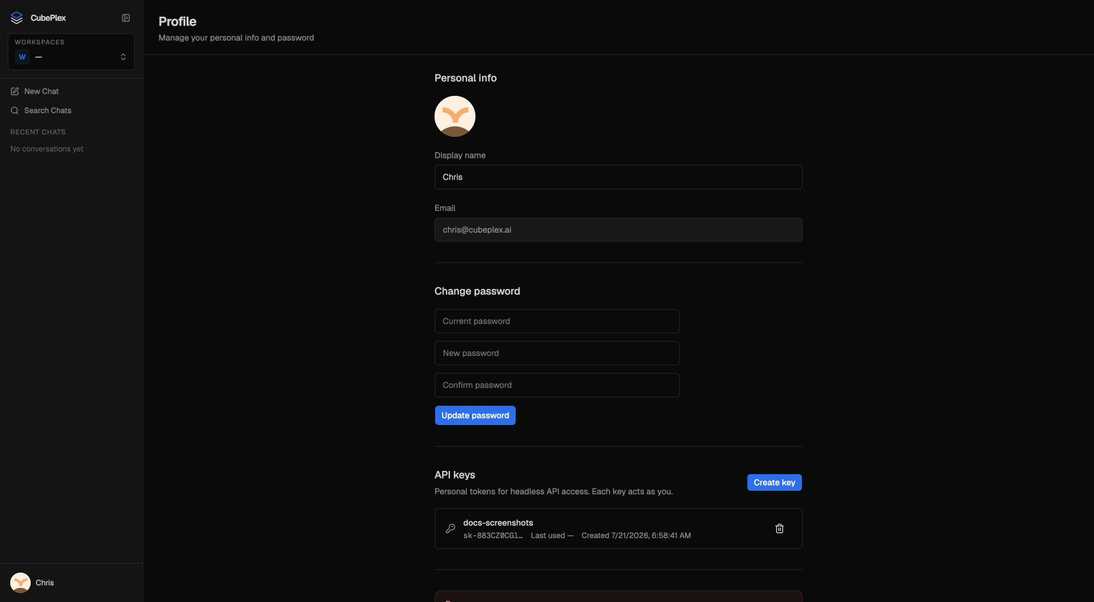Click the blue W workspace badge

click(22, 57)
